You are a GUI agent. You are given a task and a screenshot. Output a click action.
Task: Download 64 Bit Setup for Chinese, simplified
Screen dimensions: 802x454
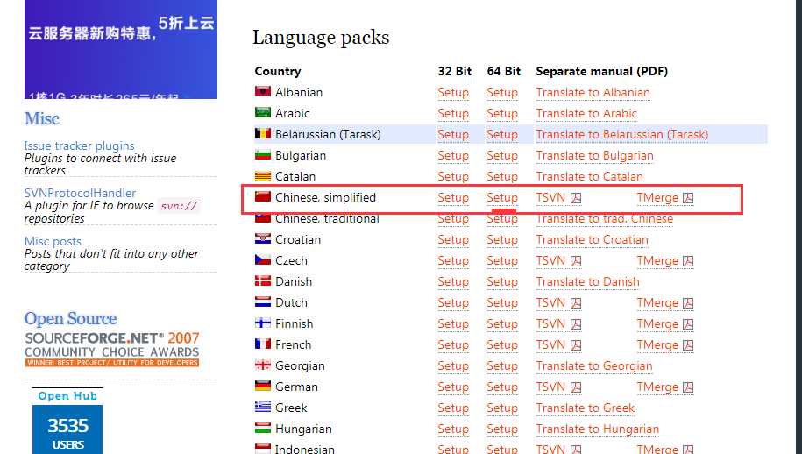point(501,197)
